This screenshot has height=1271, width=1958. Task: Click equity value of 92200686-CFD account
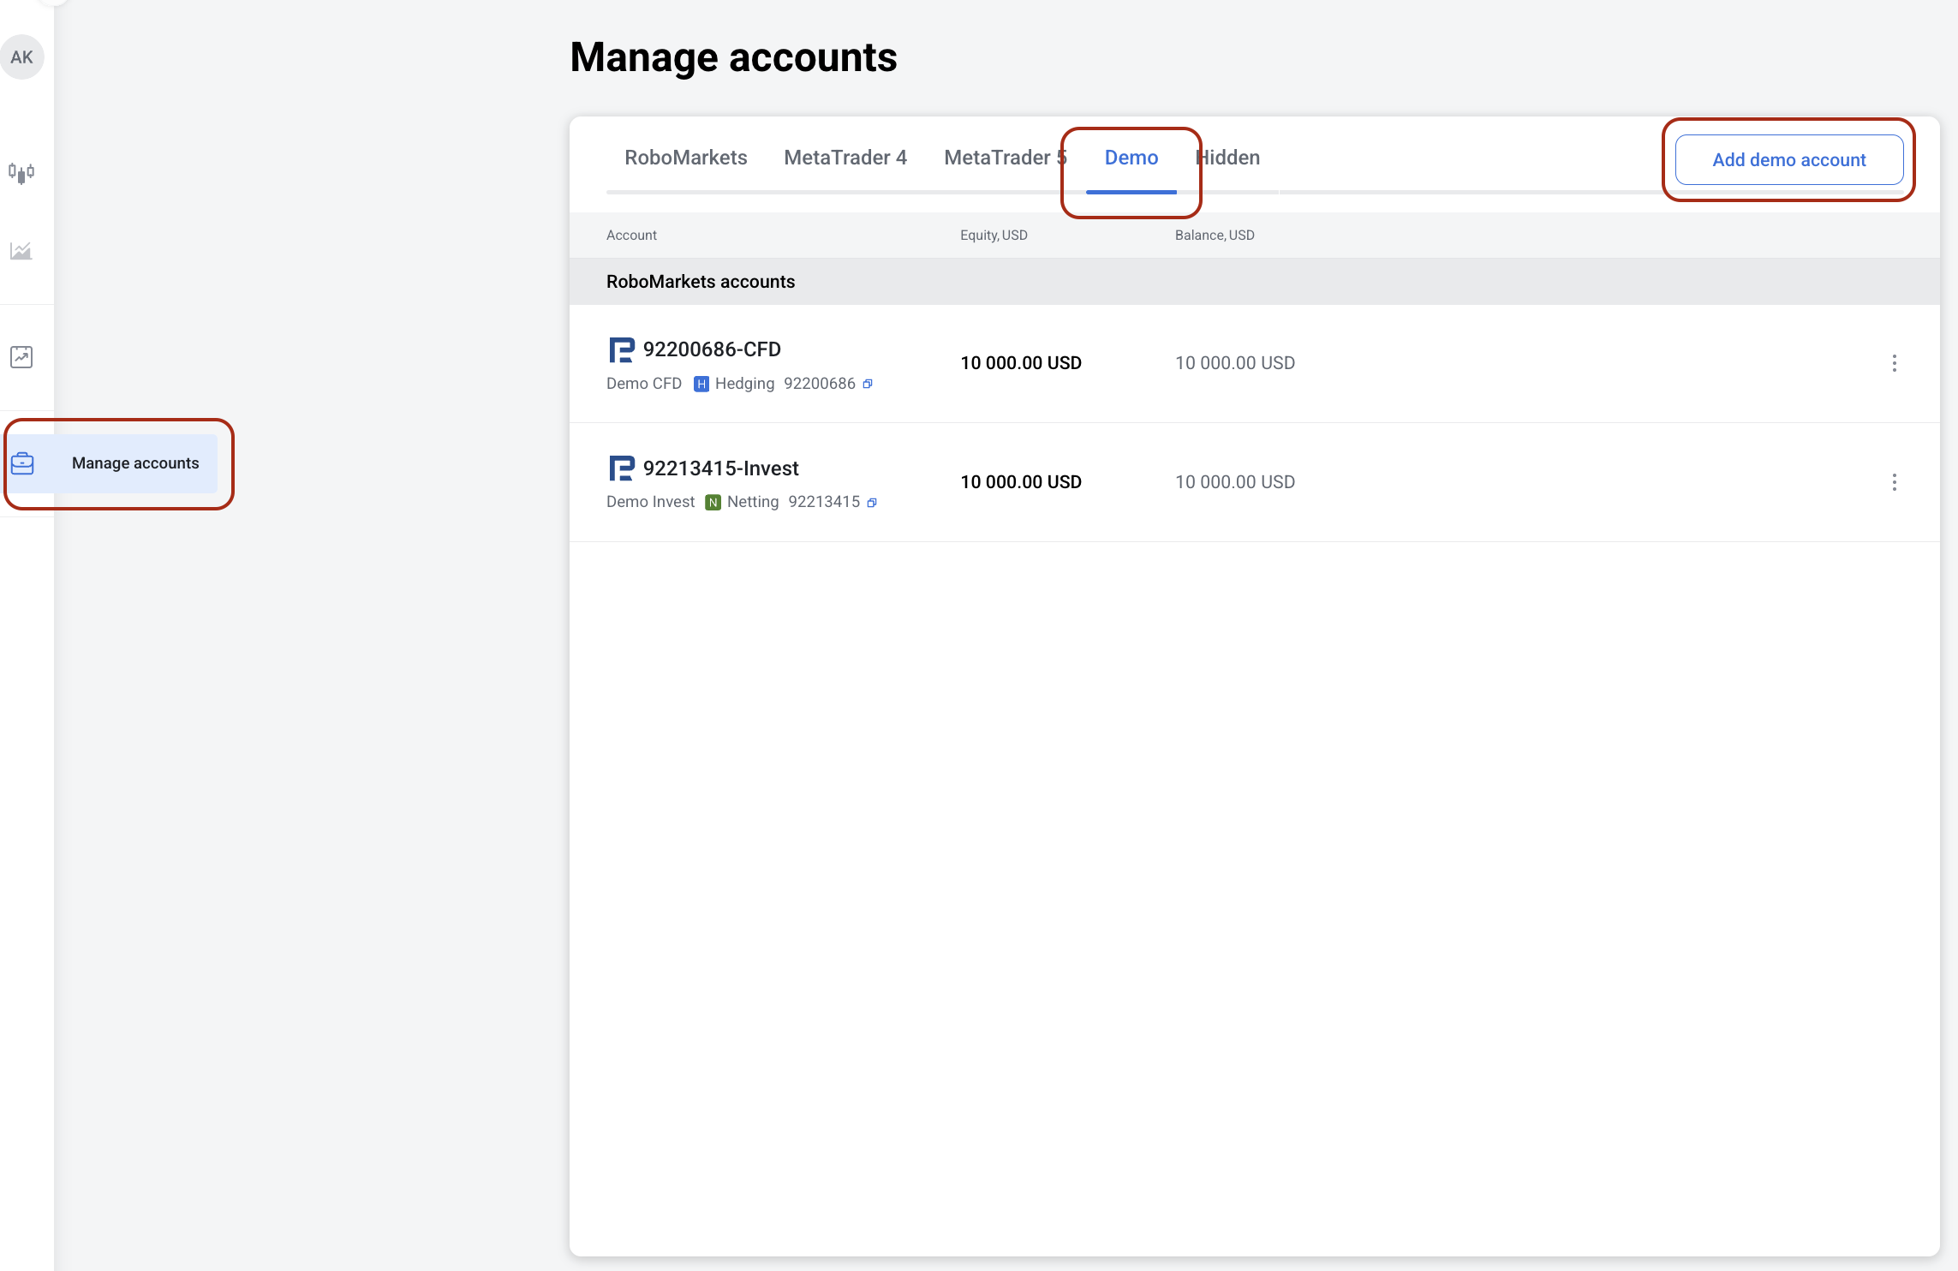pos(1021,363)
